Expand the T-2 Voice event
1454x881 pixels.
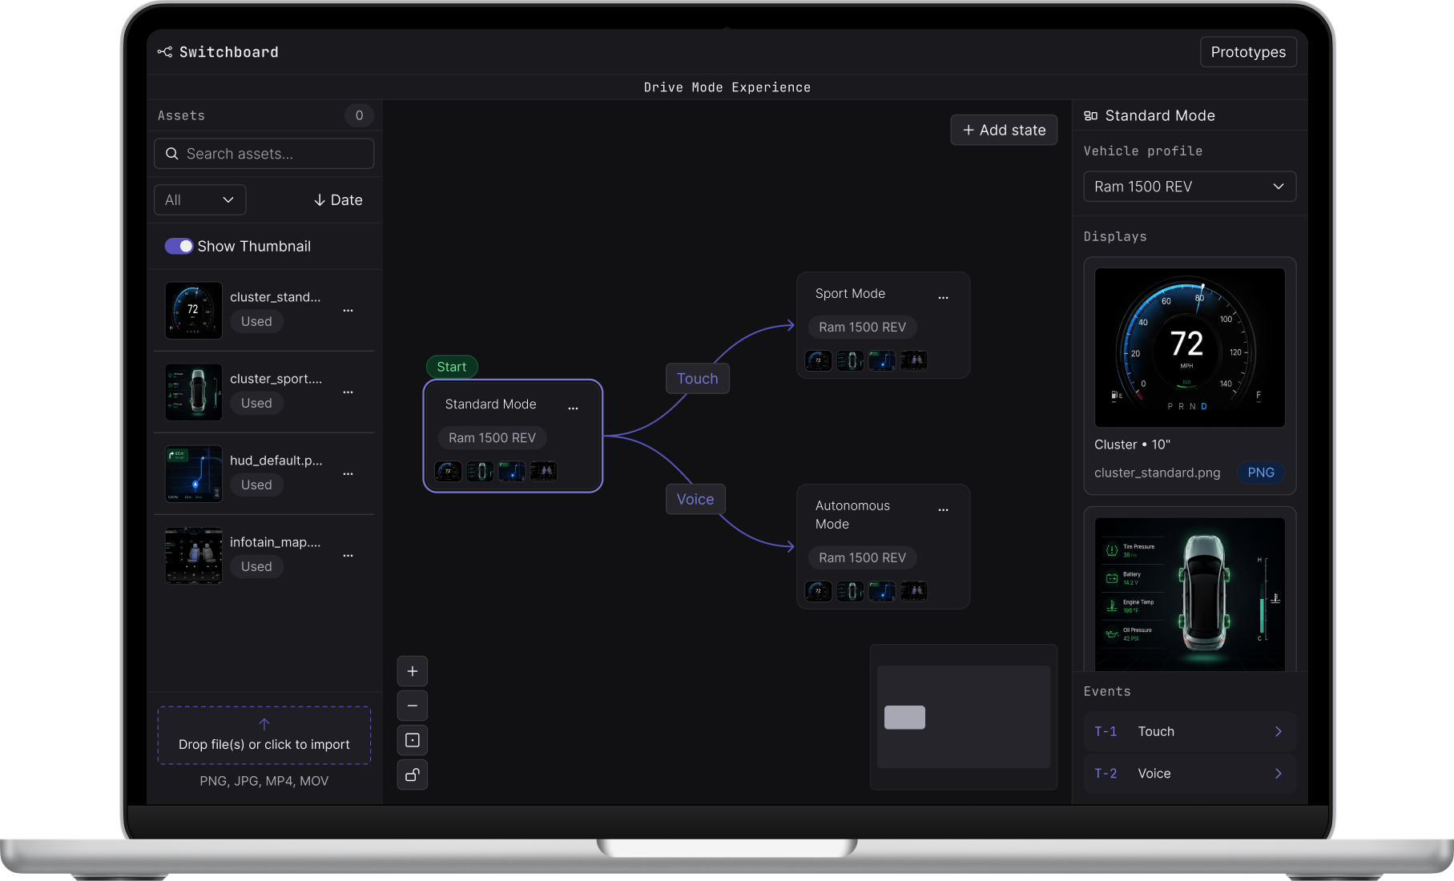tap(1190, 774)
